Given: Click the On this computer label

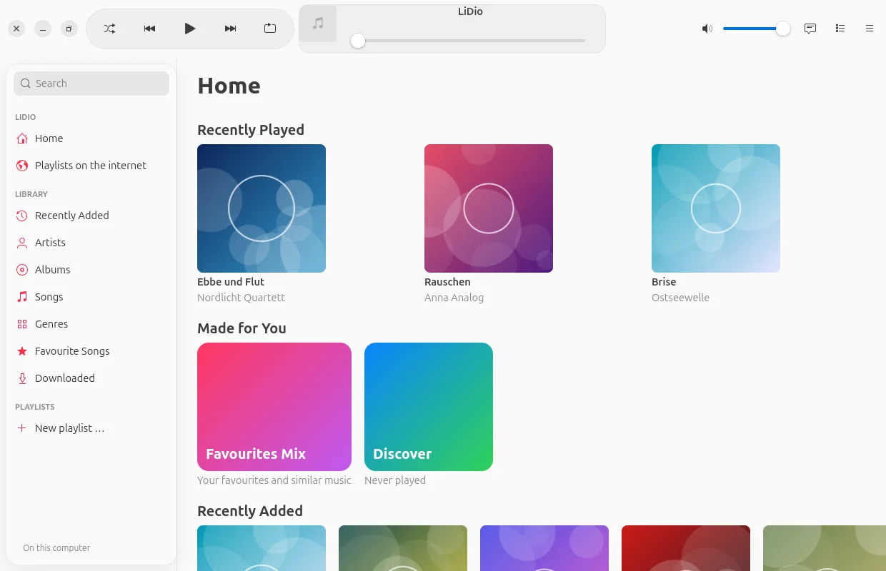Looking at the screenshot, I should [x=56, y=548].
